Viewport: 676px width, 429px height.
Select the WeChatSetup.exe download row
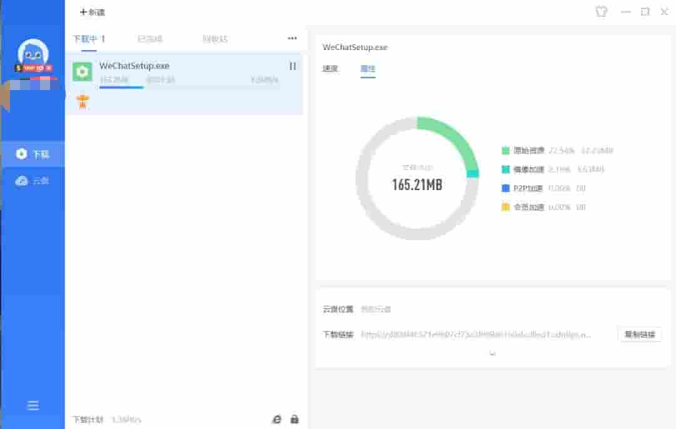[x=184, y=84]
